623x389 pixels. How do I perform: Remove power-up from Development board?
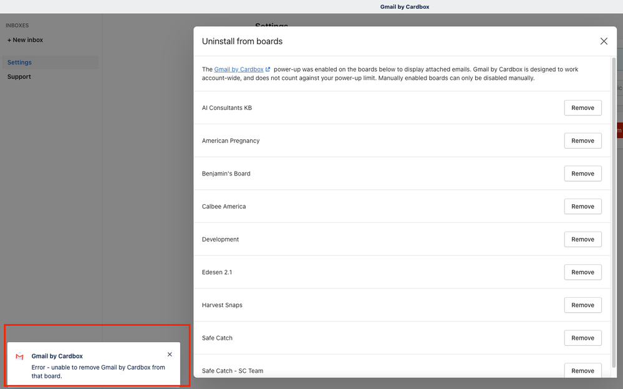point(582,239)
